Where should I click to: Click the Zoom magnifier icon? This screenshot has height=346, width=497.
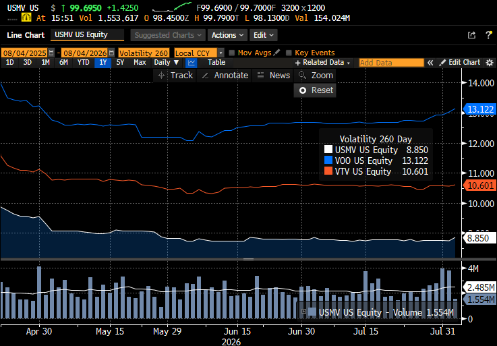click(302, 75)
